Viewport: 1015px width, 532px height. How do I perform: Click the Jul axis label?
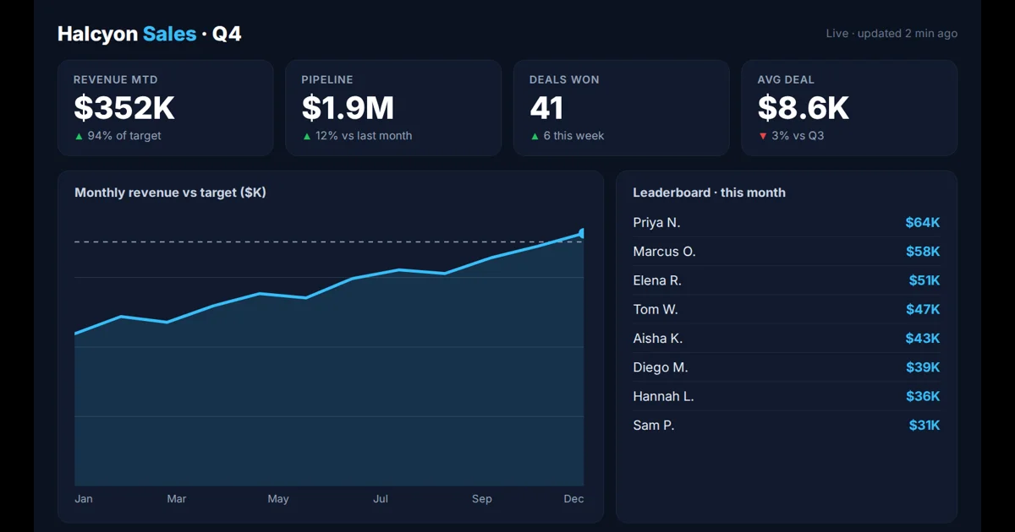381,499
